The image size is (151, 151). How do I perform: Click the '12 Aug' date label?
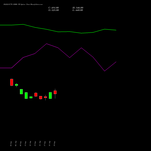(30, 144)
